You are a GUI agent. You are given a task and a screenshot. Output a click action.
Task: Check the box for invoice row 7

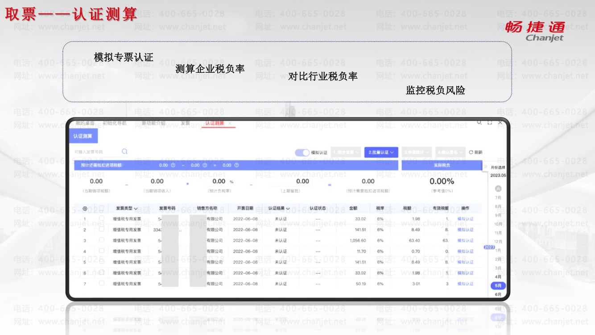tap(101, 283)
